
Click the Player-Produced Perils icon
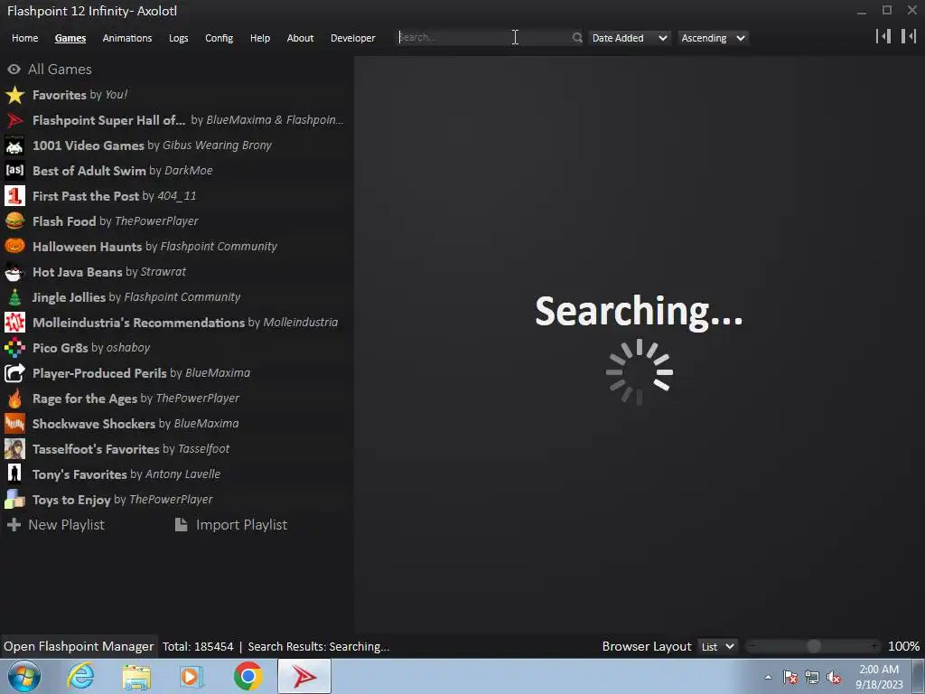click(x=14, y=373)
